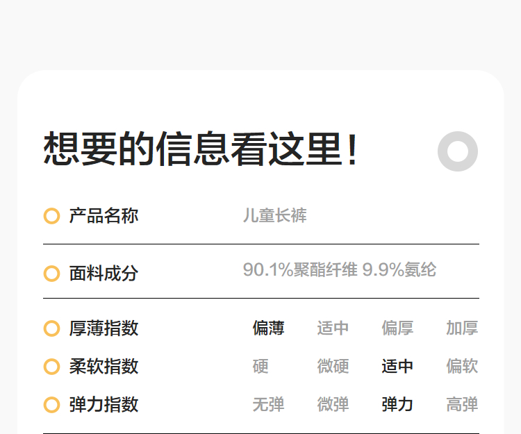Select 偏薄 thickness option
Image resolution: width=521 pixels, height=434 pixels.
268,328
